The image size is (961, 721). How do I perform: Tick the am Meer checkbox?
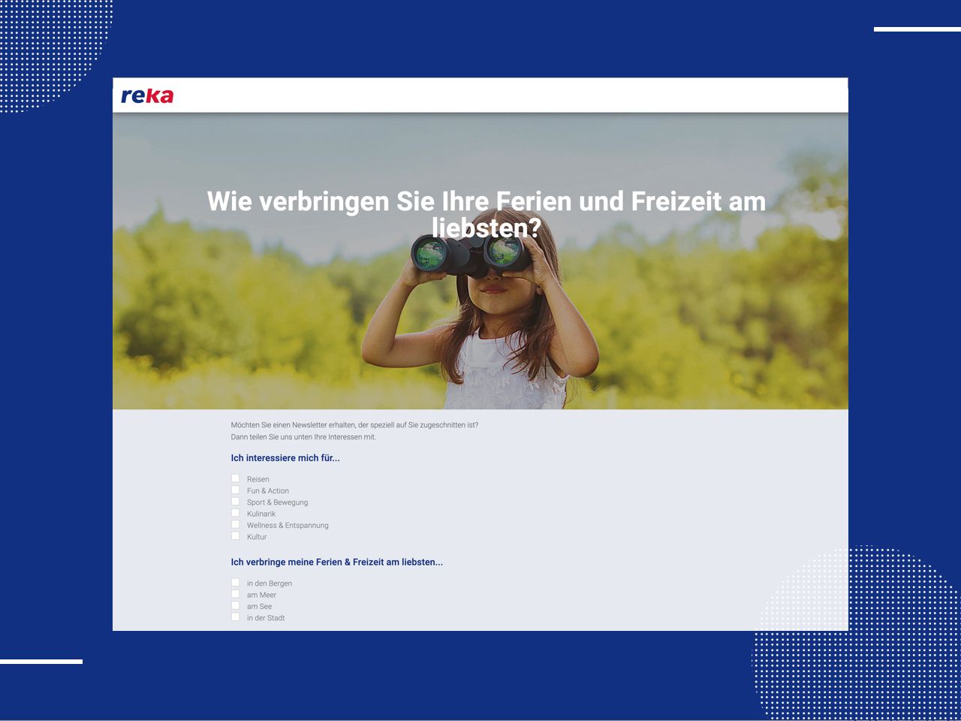point(235,594)
